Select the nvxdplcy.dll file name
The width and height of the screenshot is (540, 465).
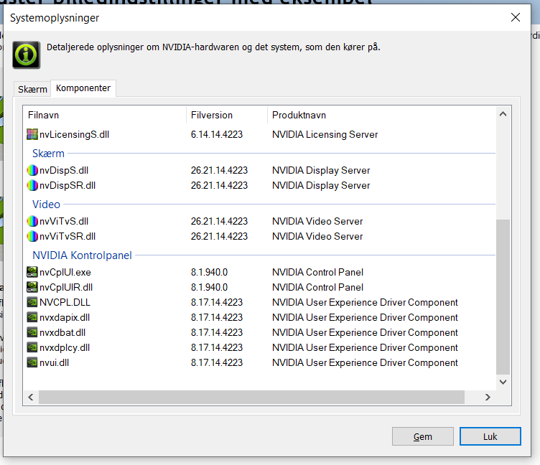tap(65, 347)
